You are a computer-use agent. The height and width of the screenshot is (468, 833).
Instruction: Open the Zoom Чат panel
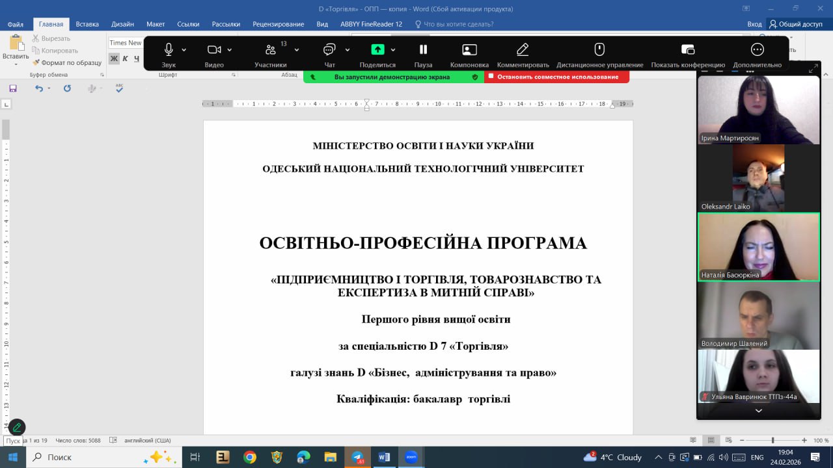click(329, 50)
